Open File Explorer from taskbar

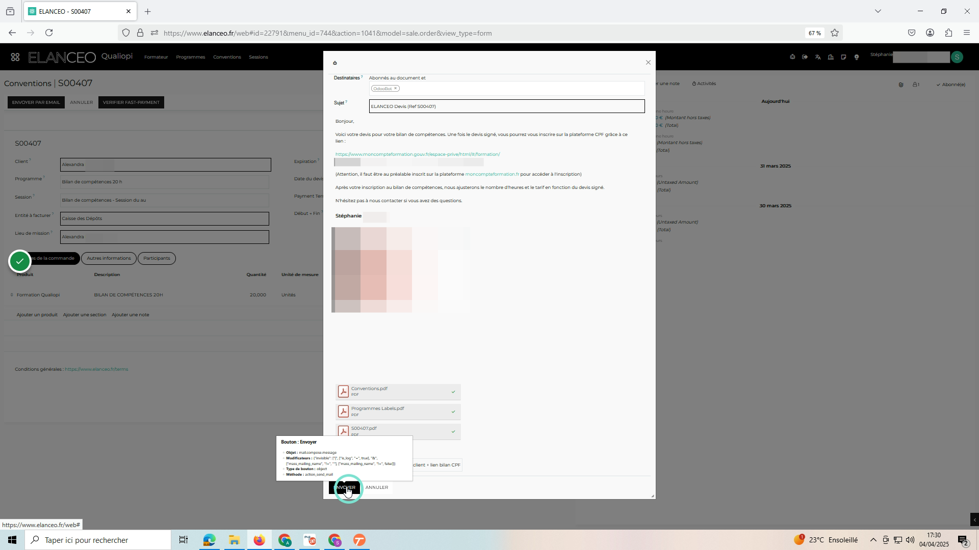tap(234, 540)
